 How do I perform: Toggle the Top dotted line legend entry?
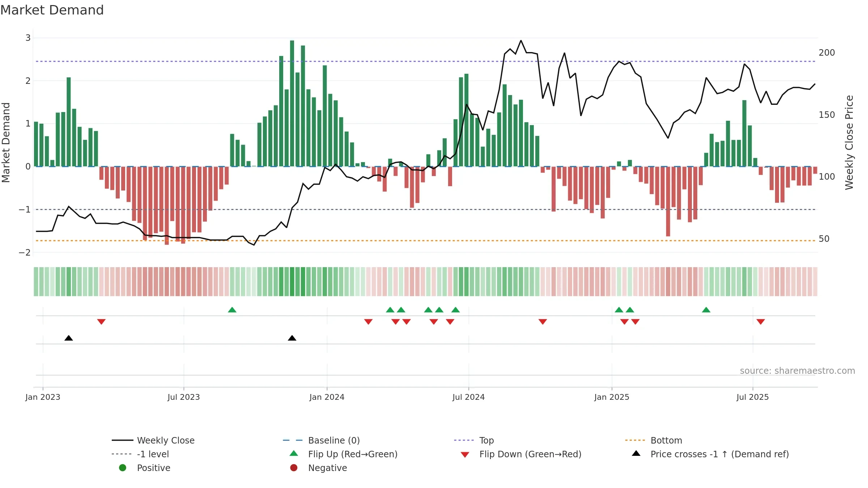pos(474,440)
